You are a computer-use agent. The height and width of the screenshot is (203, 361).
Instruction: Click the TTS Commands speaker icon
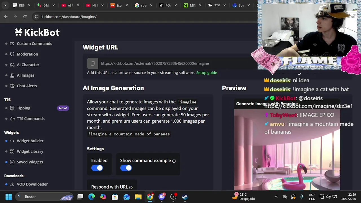[12, 119]
